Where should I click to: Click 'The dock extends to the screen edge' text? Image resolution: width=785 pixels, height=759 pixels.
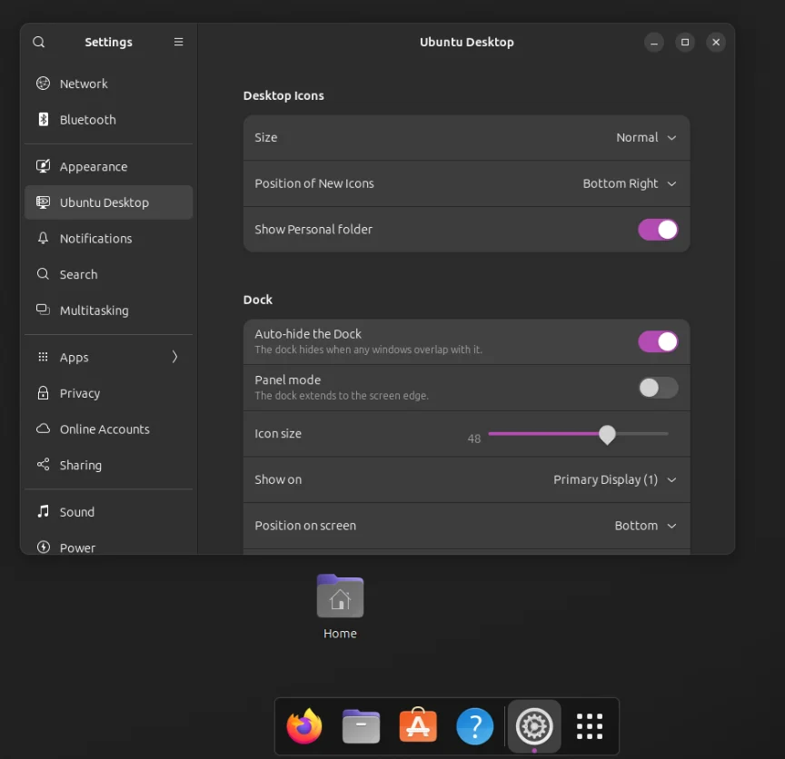(342, 396)
